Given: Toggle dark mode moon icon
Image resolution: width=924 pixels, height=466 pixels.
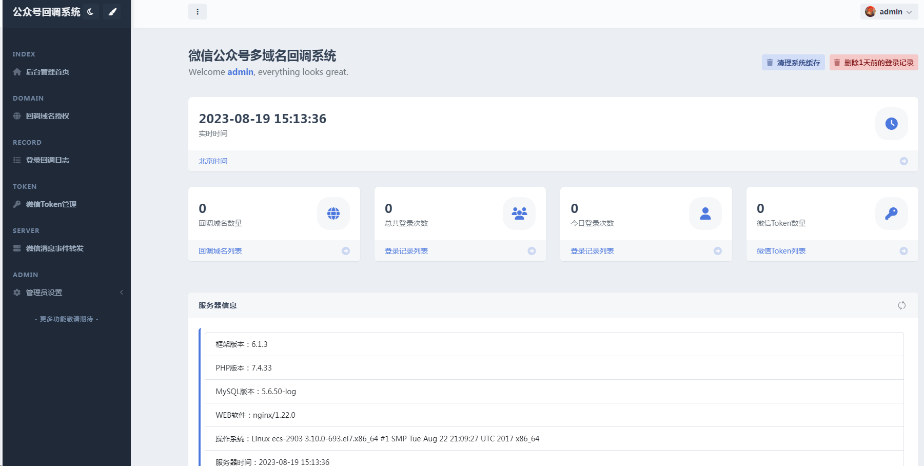Looking at the screenshot, I should (x=90, y=12).
